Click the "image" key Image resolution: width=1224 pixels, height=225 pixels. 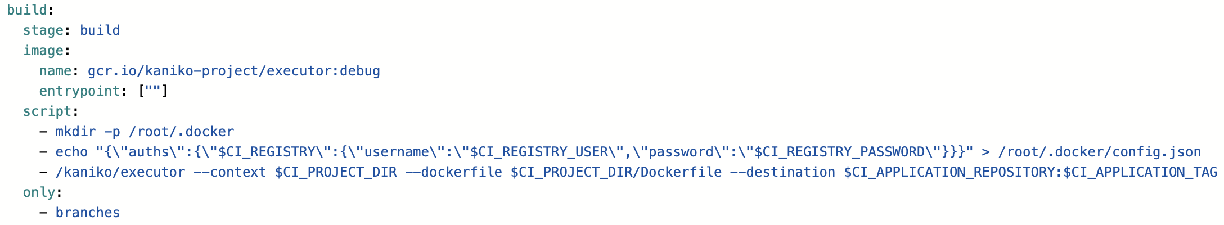43,51
